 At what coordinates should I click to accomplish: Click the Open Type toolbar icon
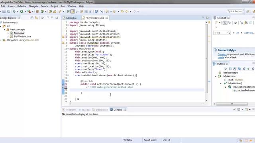pyautogui.click(x=50, y=12)
